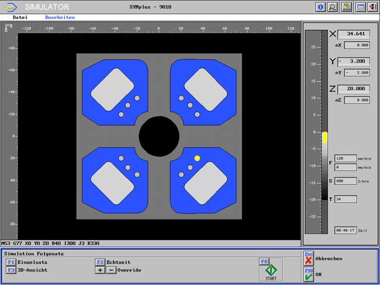Select the feed rate field showing 120
Viewport: 380px width, 285px height.
pos(346,158)
